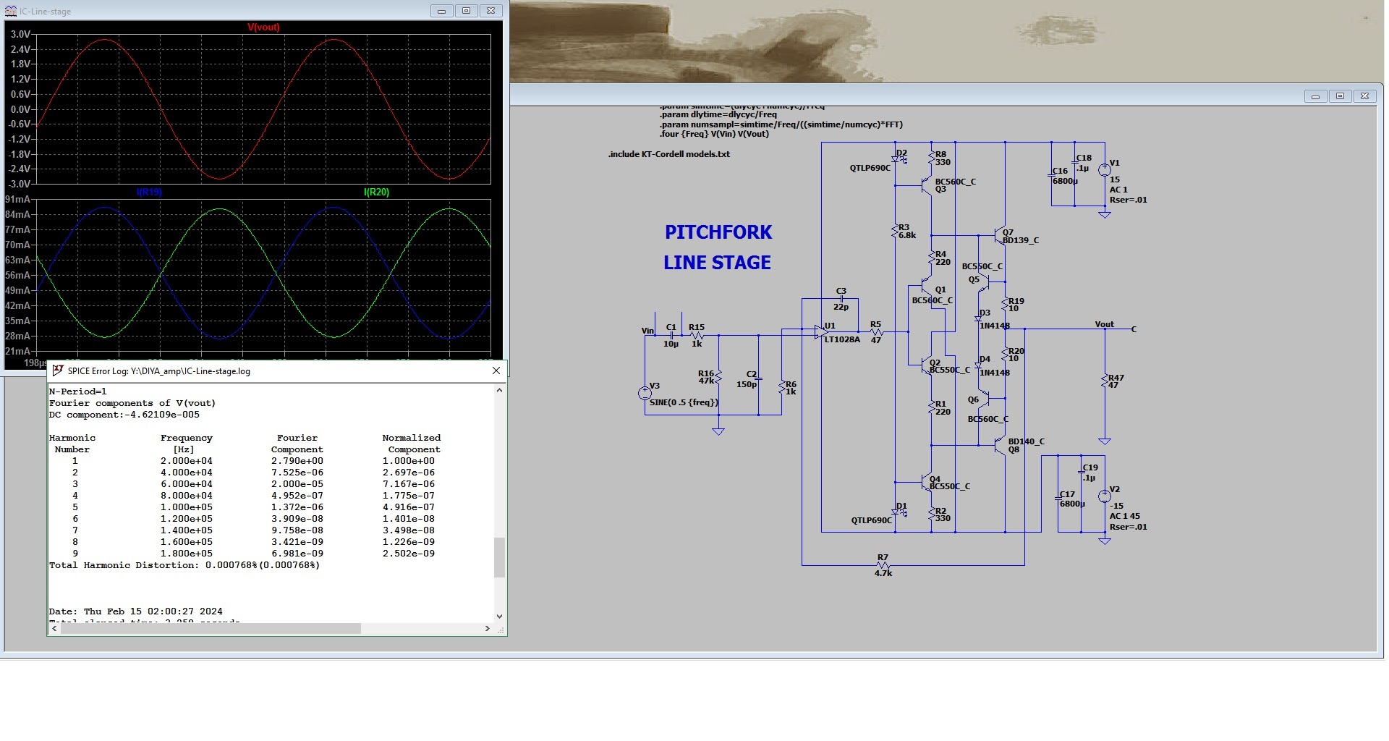Click the C1 10µ input capacitor
This screenshot has width=1389, height=741.
coord(671,335)
